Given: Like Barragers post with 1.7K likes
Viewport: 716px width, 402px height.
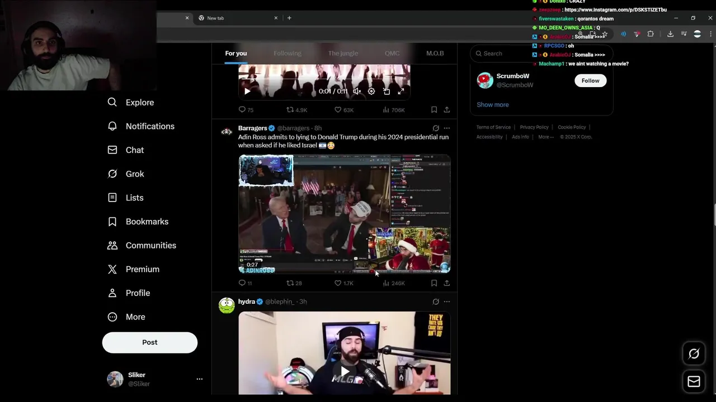Looking at the screenshot, I should [x=344, y=283].
